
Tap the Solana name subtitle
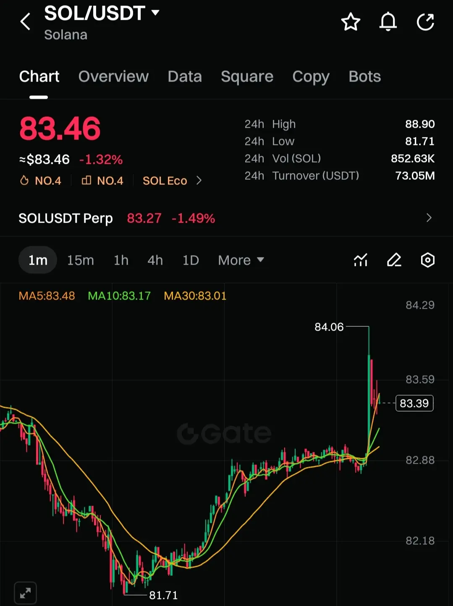[65, 35]
